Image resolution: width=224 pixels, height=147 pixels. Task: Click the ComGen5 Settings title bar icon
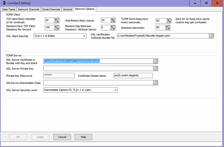4,3
